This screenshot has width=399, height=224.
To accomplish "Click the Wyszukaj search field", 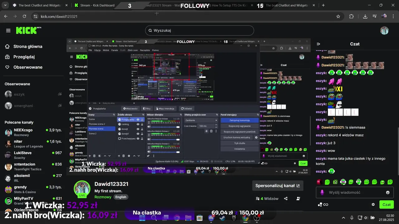I will click(x=199, y=30).
